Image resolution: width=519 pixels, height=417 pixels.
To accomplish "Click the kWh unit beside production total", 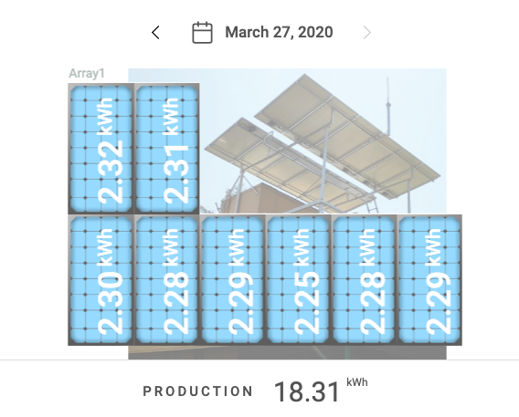I will pyautogui.click(x=357, y=382).
